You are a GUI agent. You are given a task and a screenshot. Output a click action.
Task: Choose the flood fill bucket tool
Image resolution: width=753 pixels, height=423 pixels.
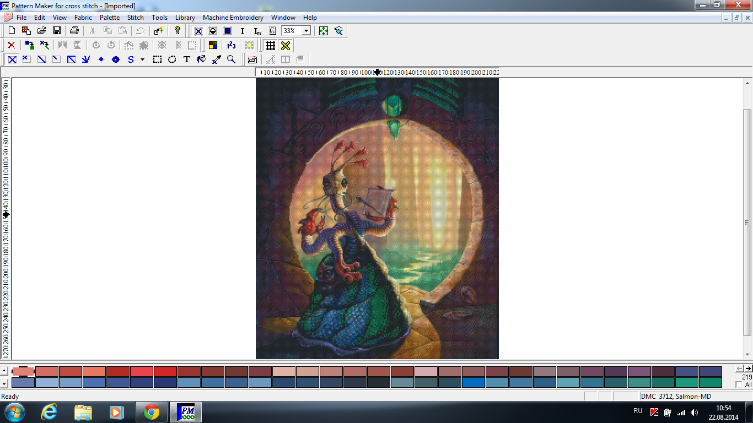tap(202, 59)
